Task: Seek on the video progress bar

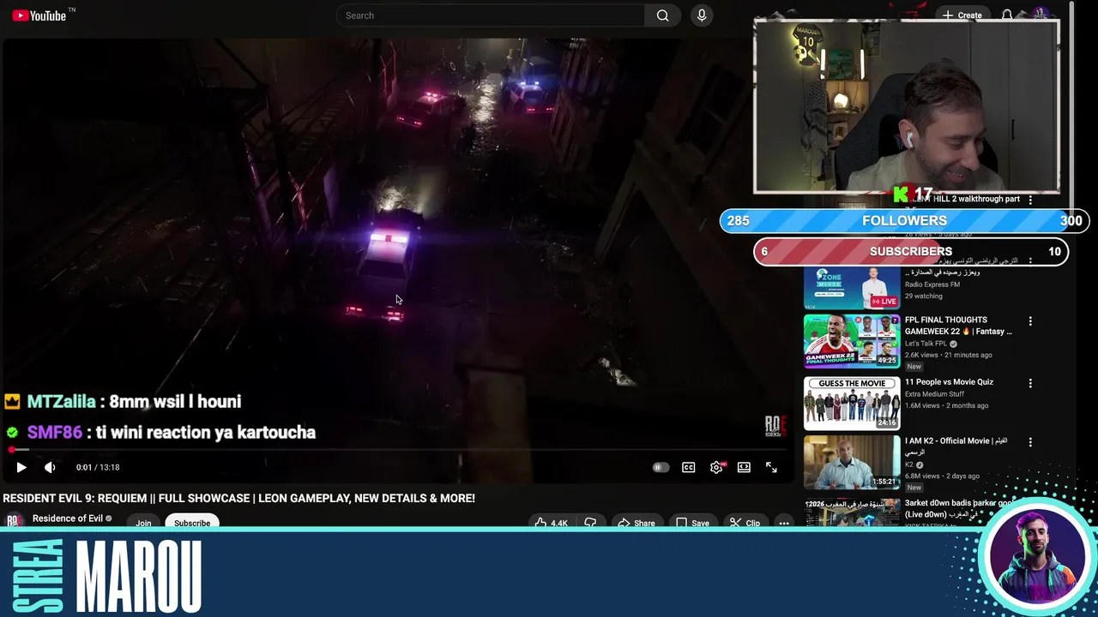Action: pyautogui.click(x=400, y=449)
